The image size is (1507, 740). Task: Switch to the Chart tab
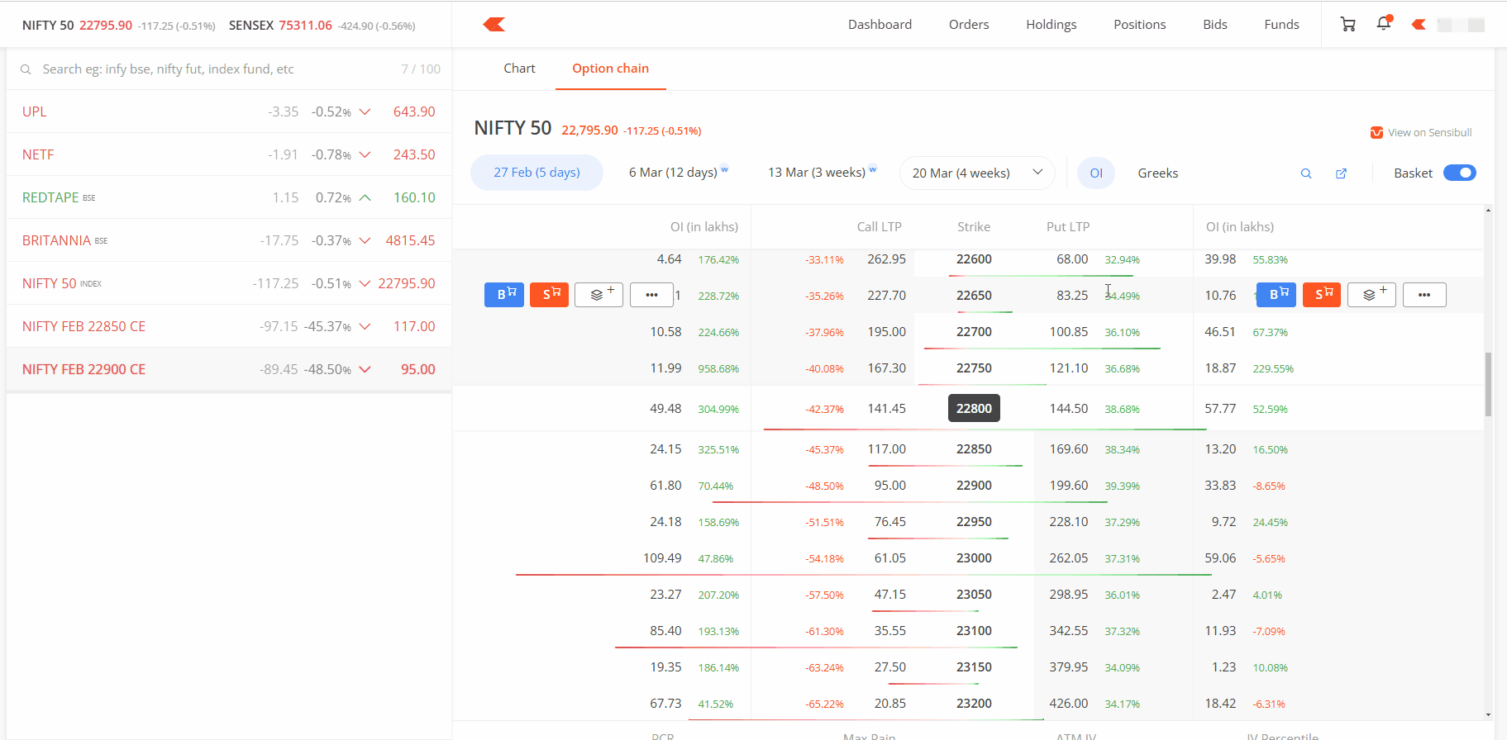(x=519, y=69)
